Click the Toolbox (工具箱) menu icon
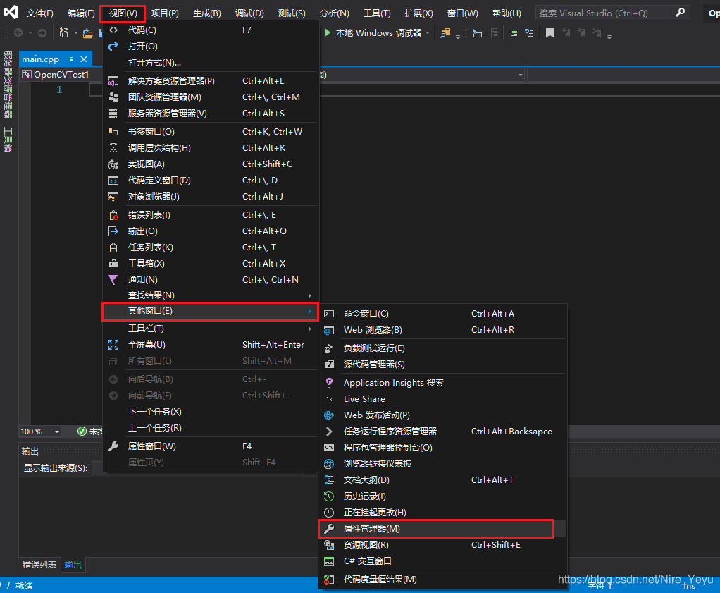The height and width of the screenshot is (593, 720). coord(113,264)
